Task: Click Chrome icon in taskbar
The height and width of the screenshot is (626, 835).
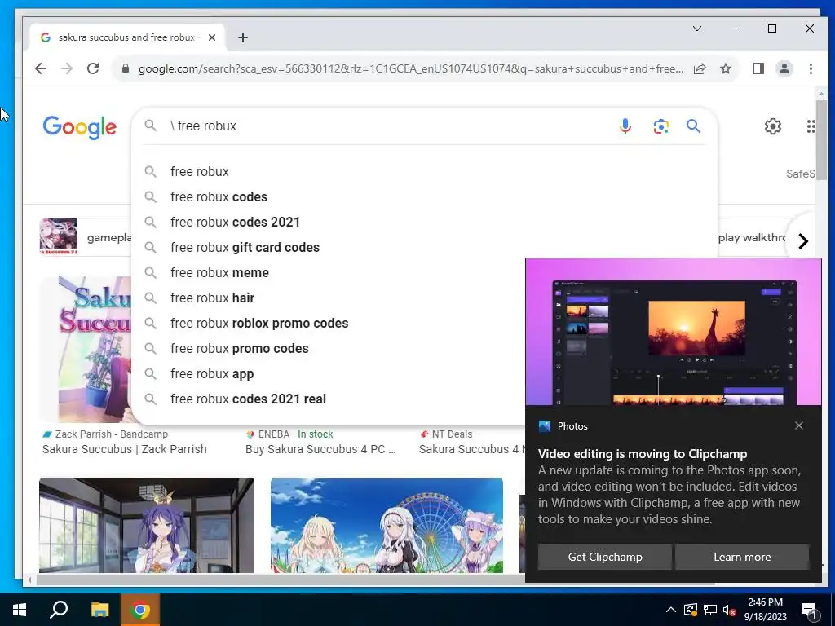Action: (140, 610)
